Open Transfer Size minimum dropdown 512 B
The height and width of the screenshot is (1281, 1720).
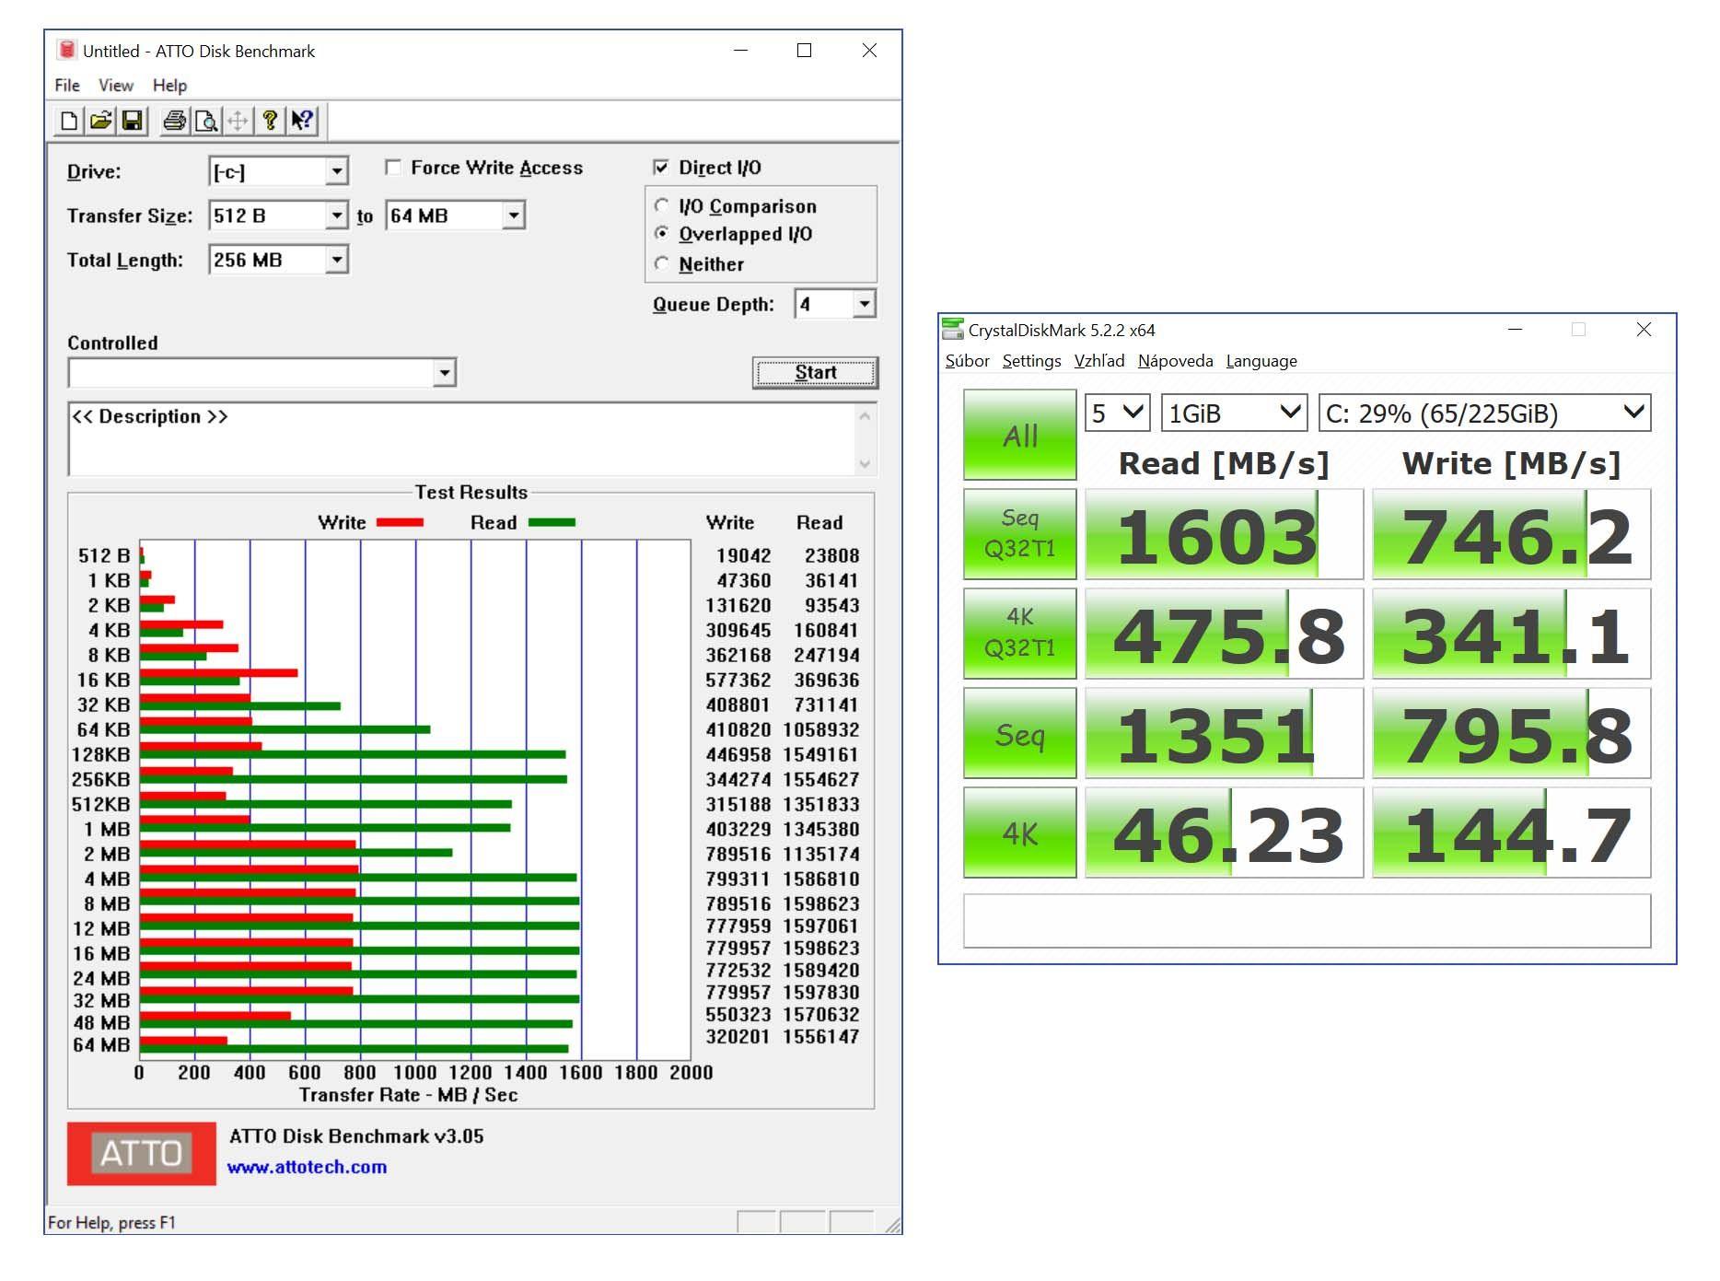pyautogui.click(x=337, y=215)
